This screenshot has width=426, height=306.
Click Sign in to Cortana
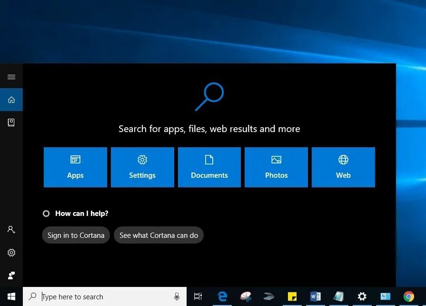pos(76,235)
